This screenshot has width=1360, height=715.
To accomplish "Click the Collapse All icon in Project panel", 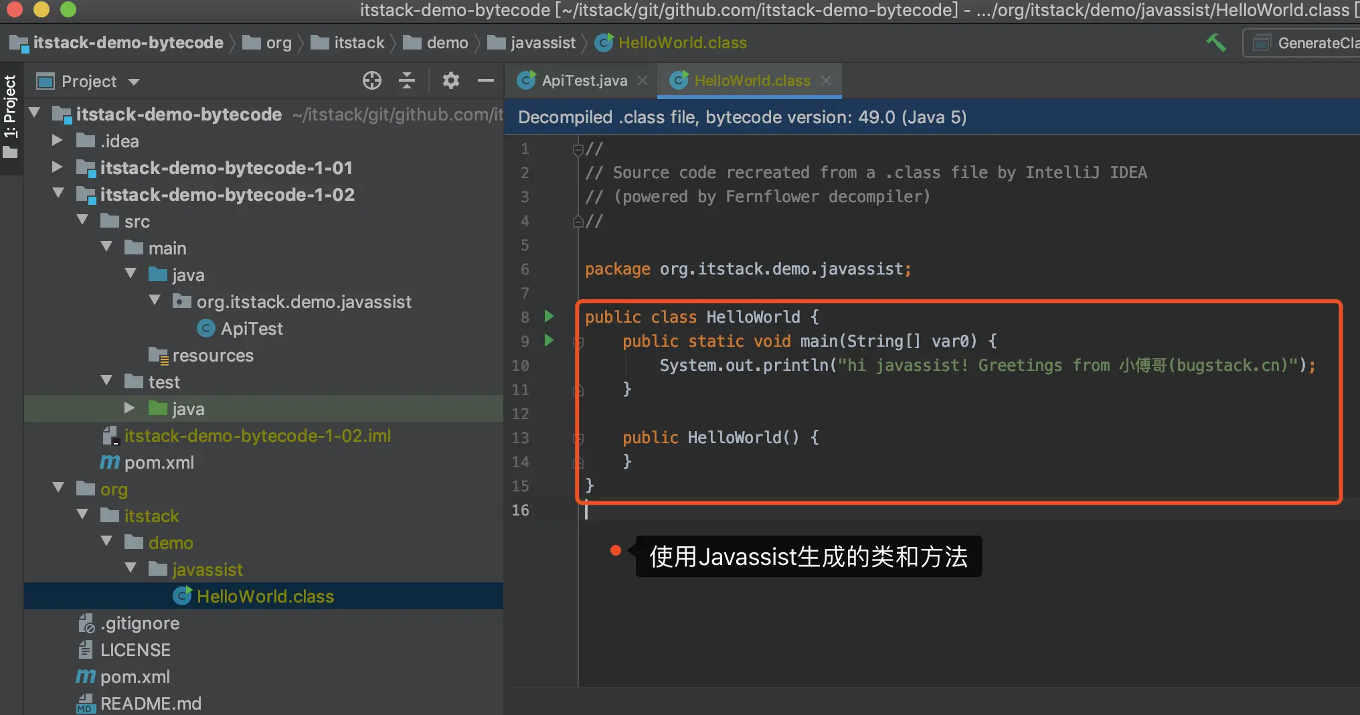I will point(407,80).
